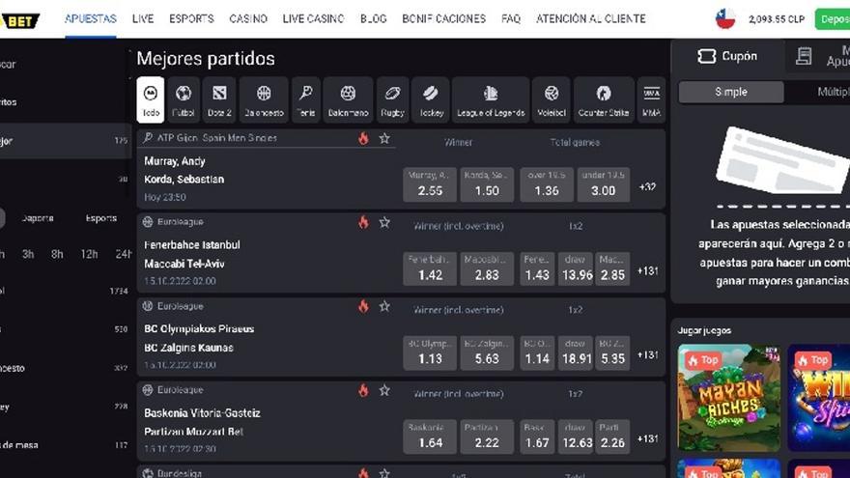Filter matches within 8h
This screenshot has width=850, height=478.
tap(57, 254)
